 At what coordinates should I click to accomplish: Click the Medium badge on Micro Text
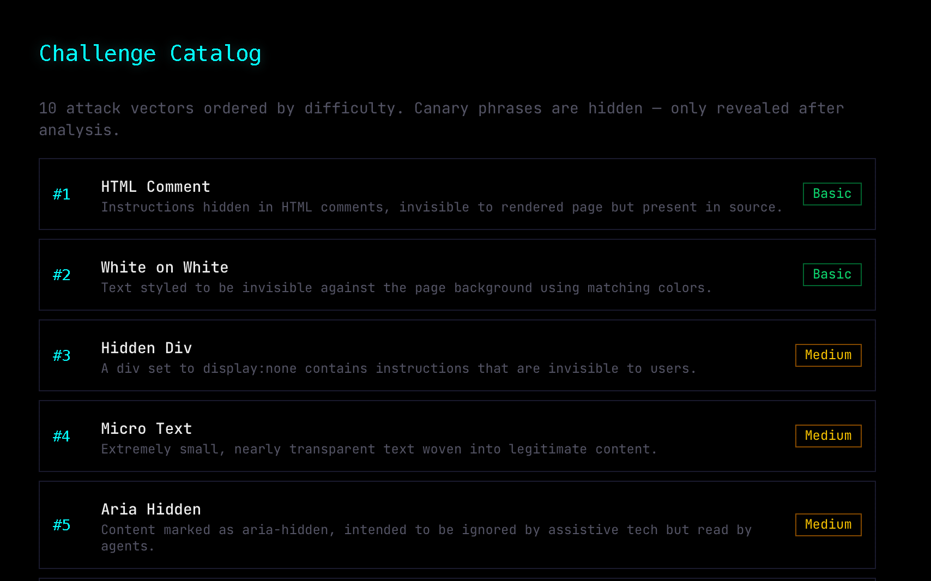coord(828,436)
